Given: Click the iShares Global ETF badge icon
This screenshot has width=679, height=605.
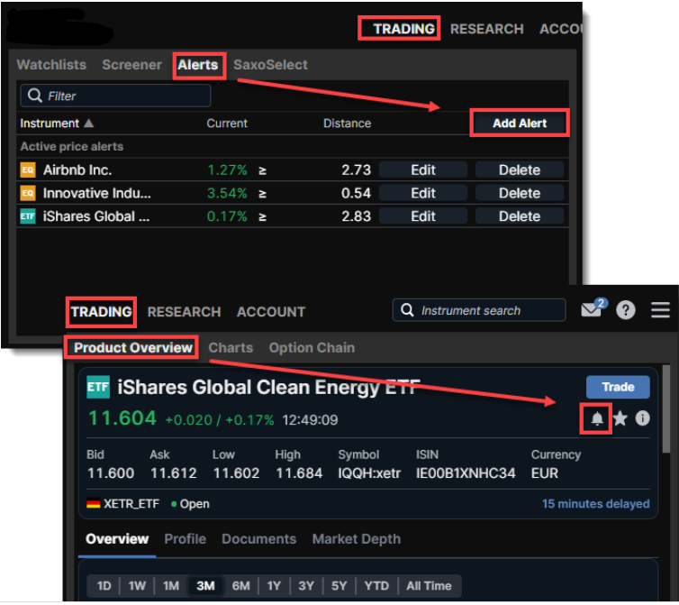Looking at the screenshot, I should [28, 216].
